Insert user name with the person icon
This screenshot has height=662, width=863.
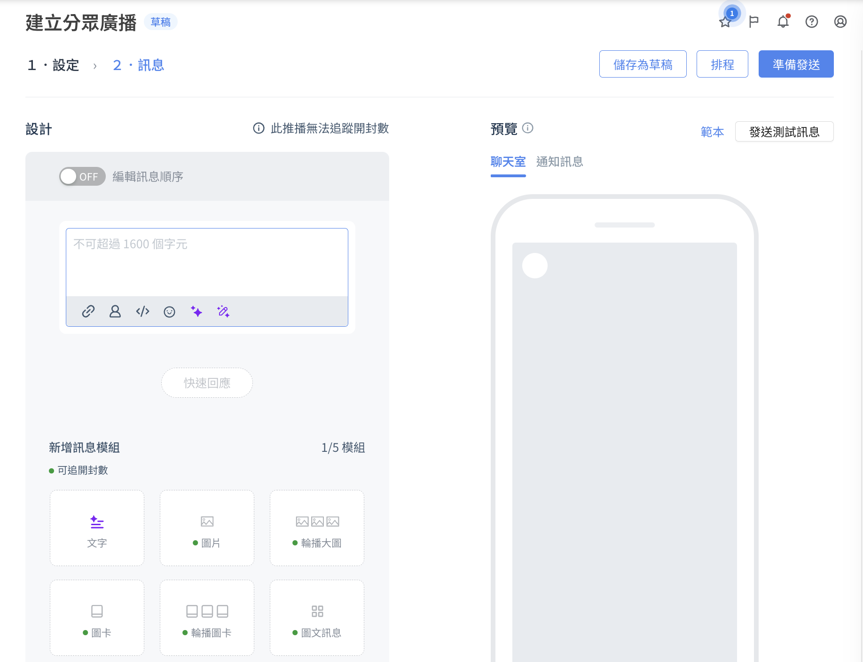pos(115,311)
